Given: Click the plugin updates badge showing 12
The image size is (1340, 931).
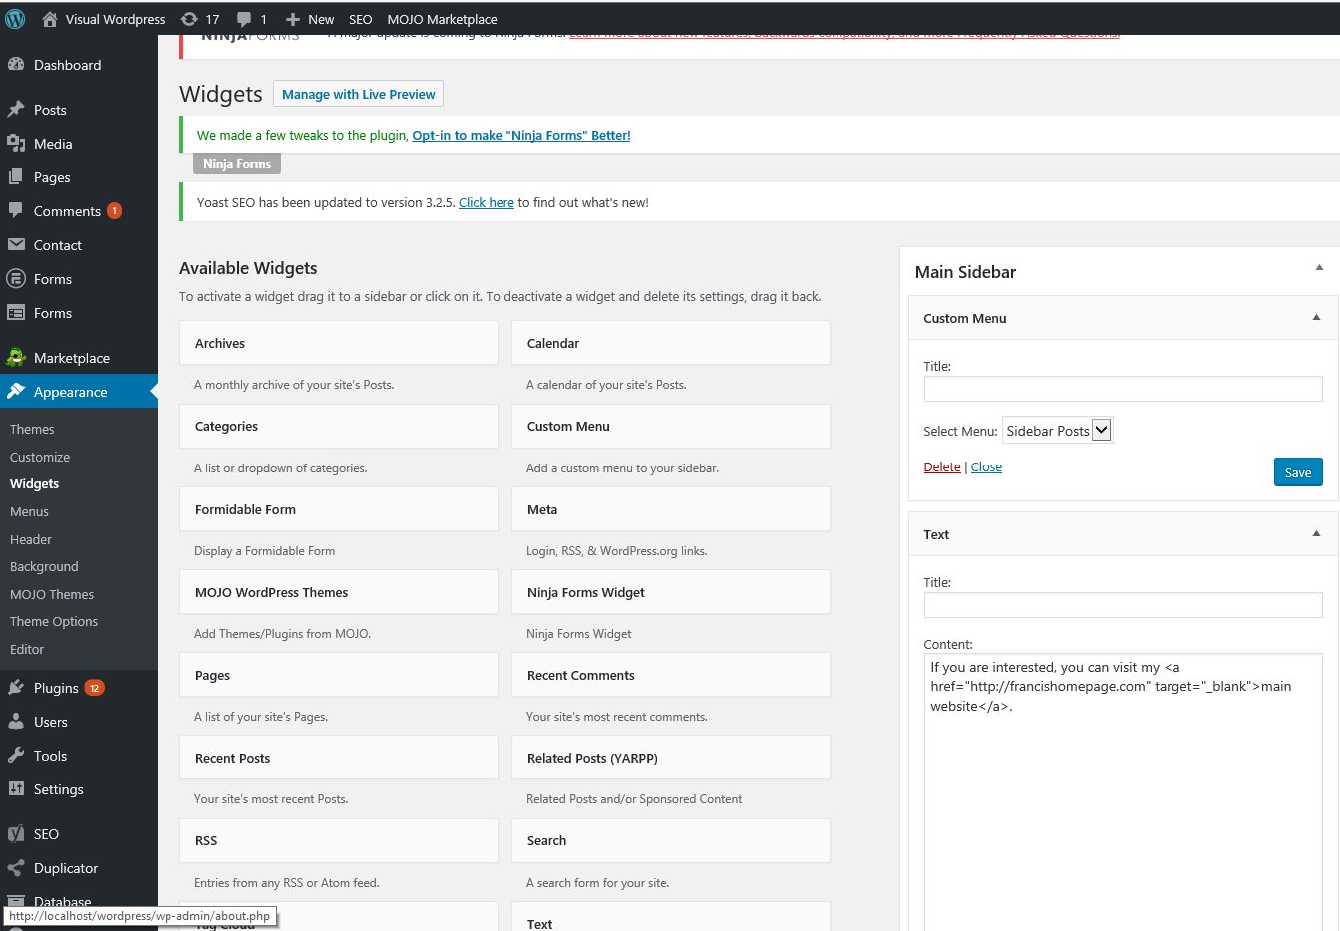Looking at the screenshot, I should click(94, 688).
